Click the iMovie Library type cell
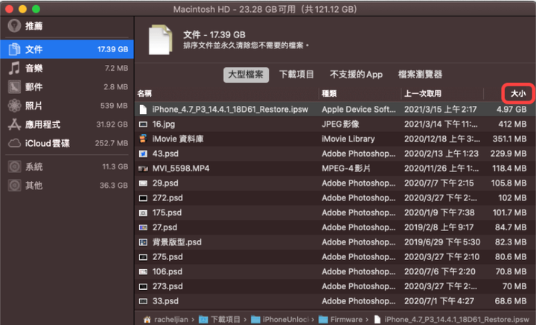536x325 pixels. point(348,139)
